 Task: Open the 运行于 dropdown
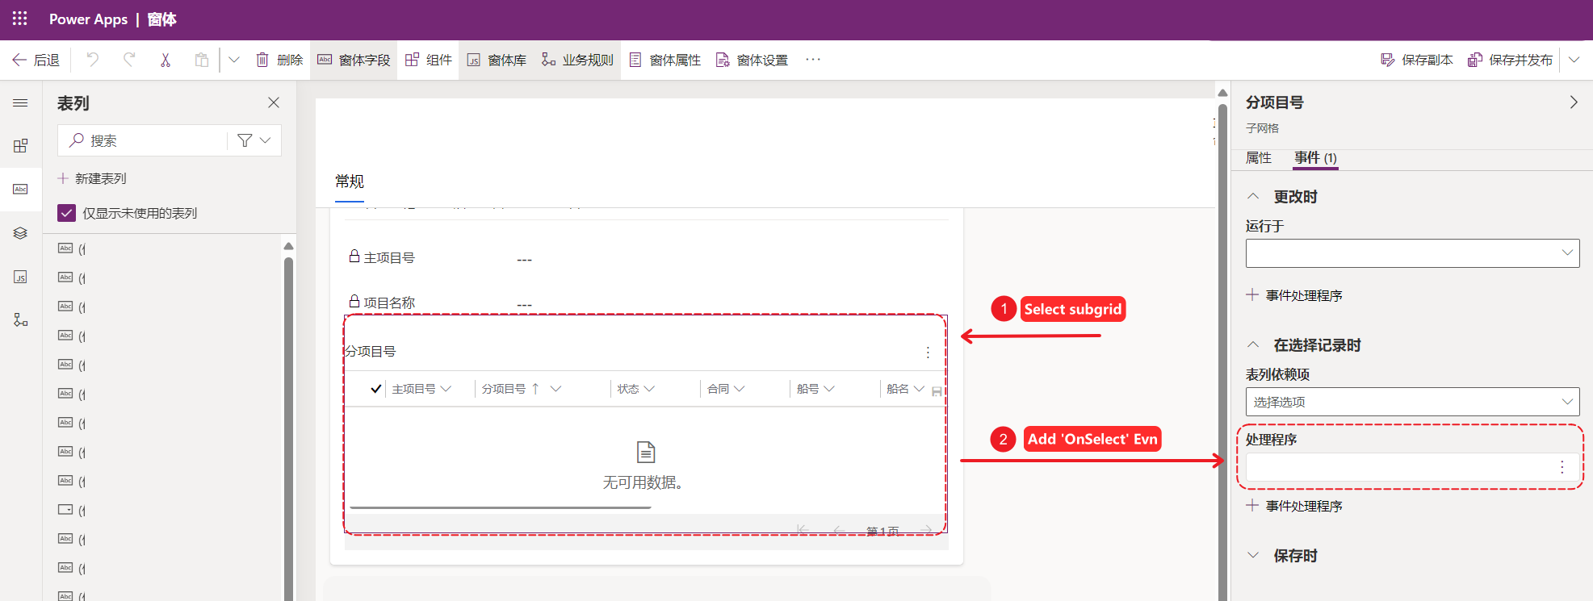(x=1412, y=253)
